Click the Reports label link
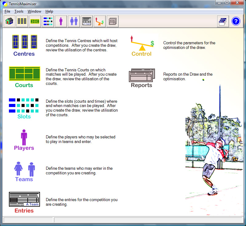The image size is (246, 226). (x=141, y=85)
